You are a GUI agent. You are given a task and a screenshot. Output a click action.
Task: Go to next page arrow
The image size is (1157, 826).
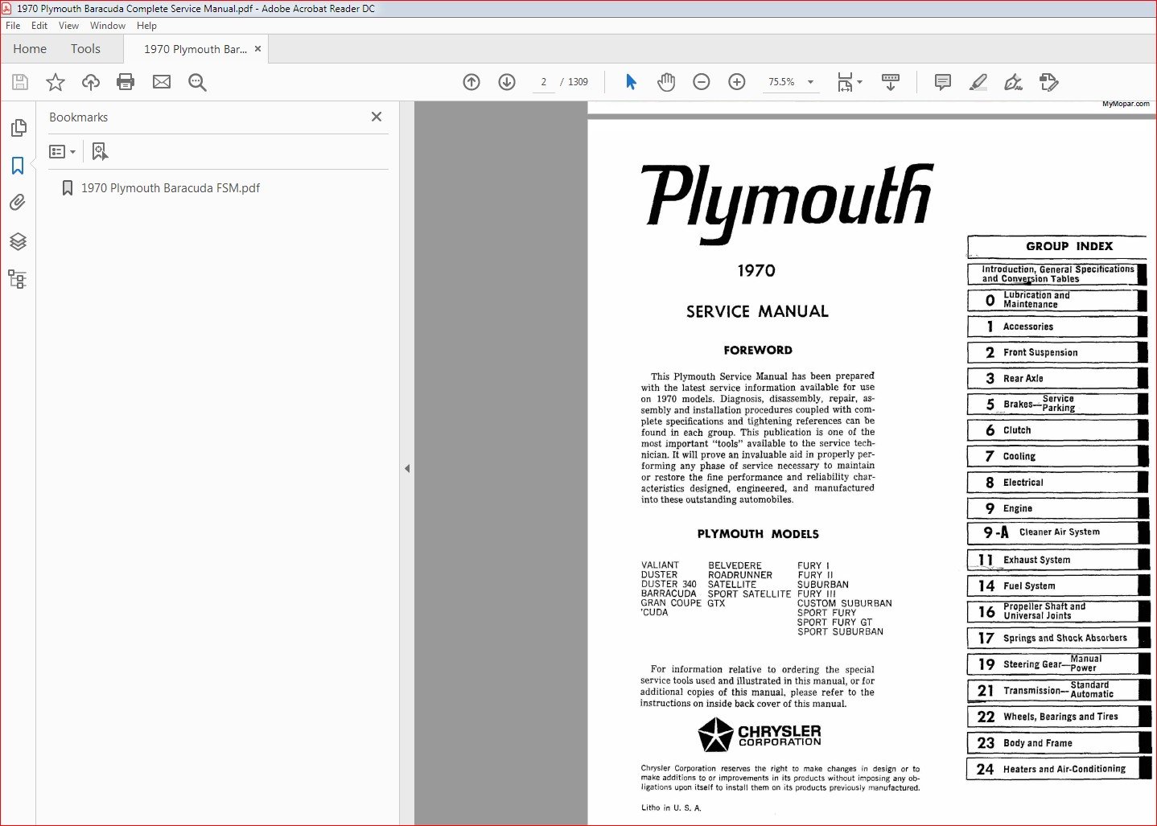click(x=507, y=82)
